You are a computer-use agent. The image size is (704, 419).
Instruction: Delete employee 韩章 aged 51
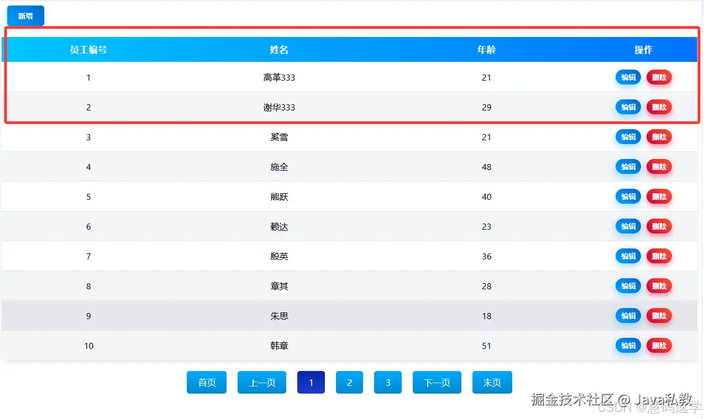pyautogui.click(x=659, y=346)
